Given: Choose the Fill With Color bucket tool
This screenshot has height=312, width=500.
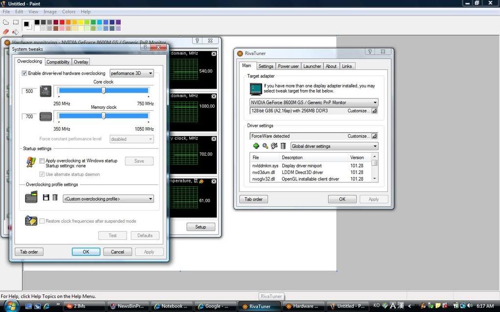Looking at the screenshot, I should click(15, 32).
